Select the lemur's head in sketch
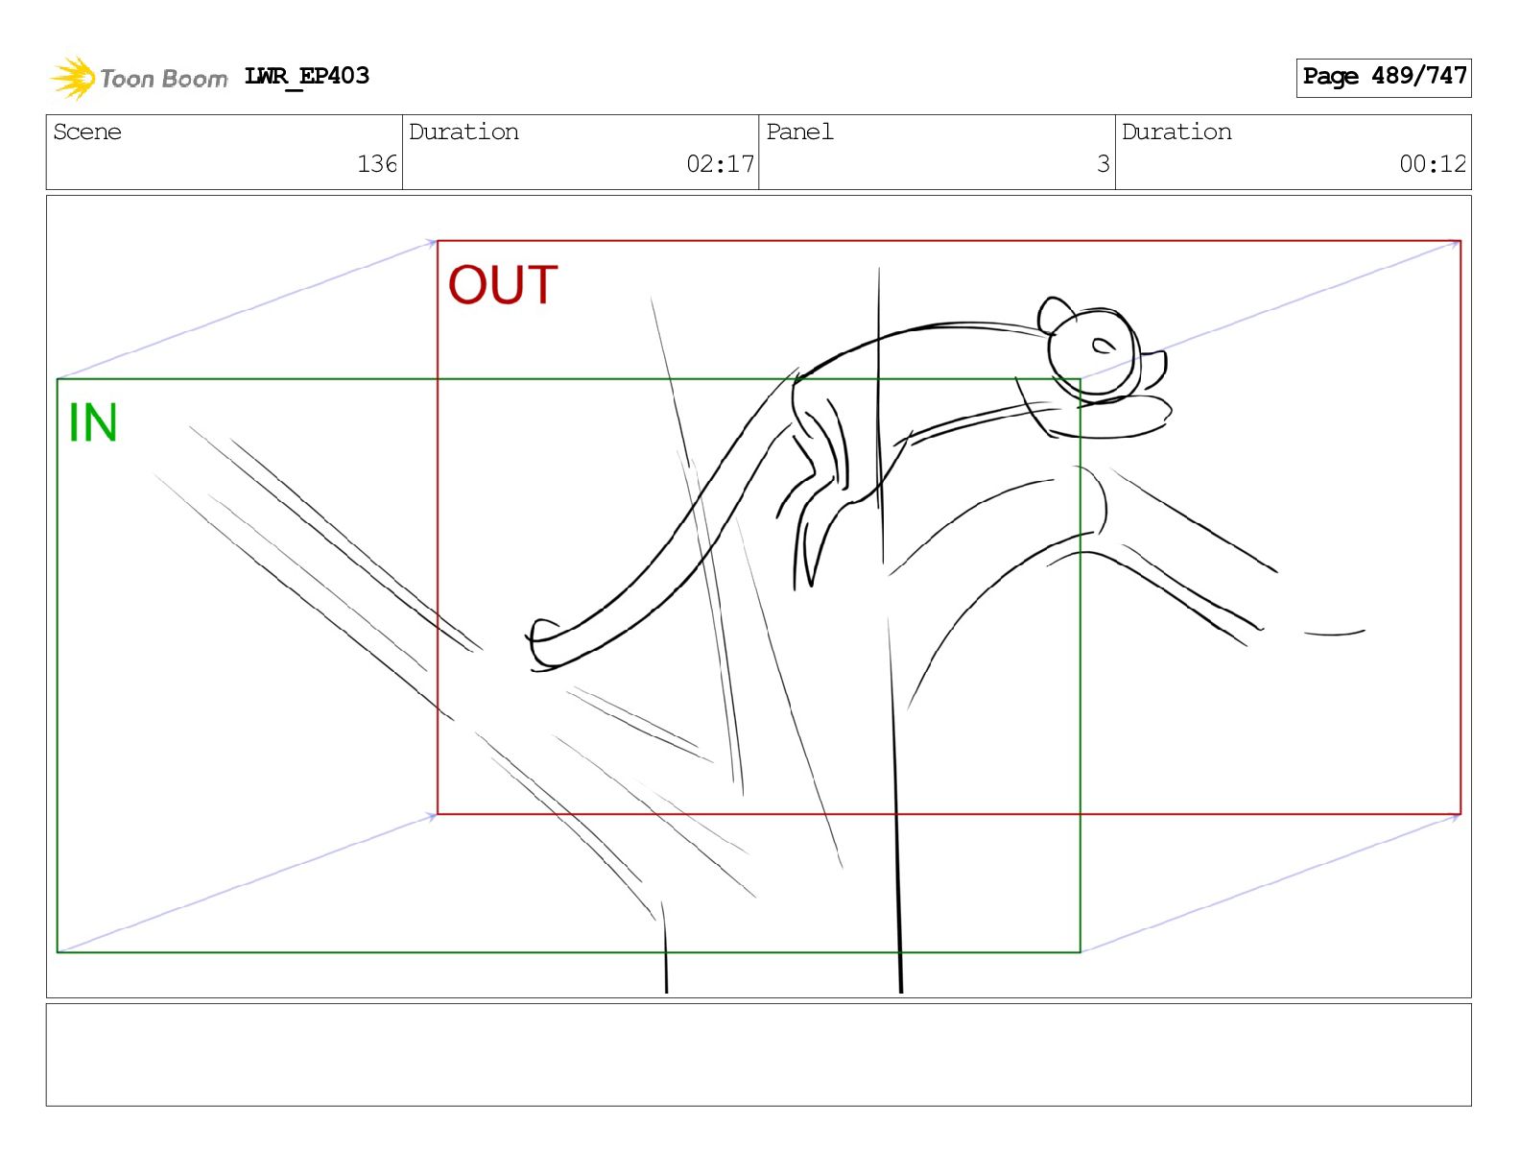This screenshot has width=1520, height=1175. (x=1095, y=352)
